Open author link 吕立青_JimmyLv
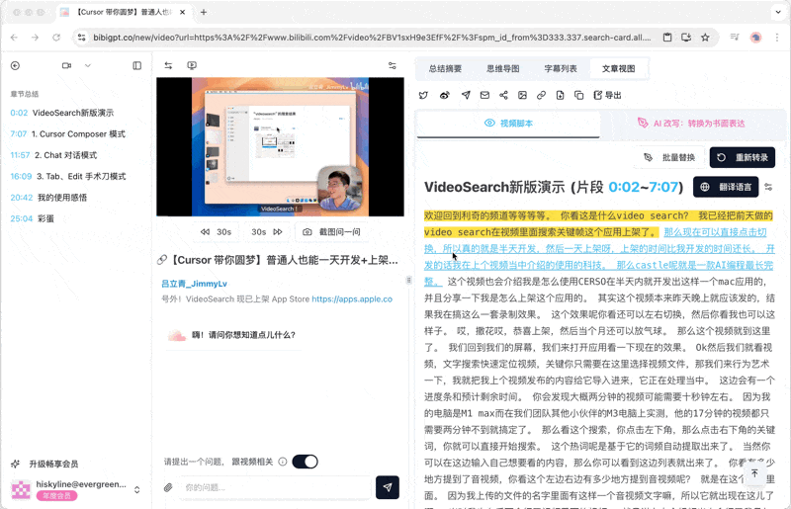This screenshot has height=509, width=791. point(194,284)
